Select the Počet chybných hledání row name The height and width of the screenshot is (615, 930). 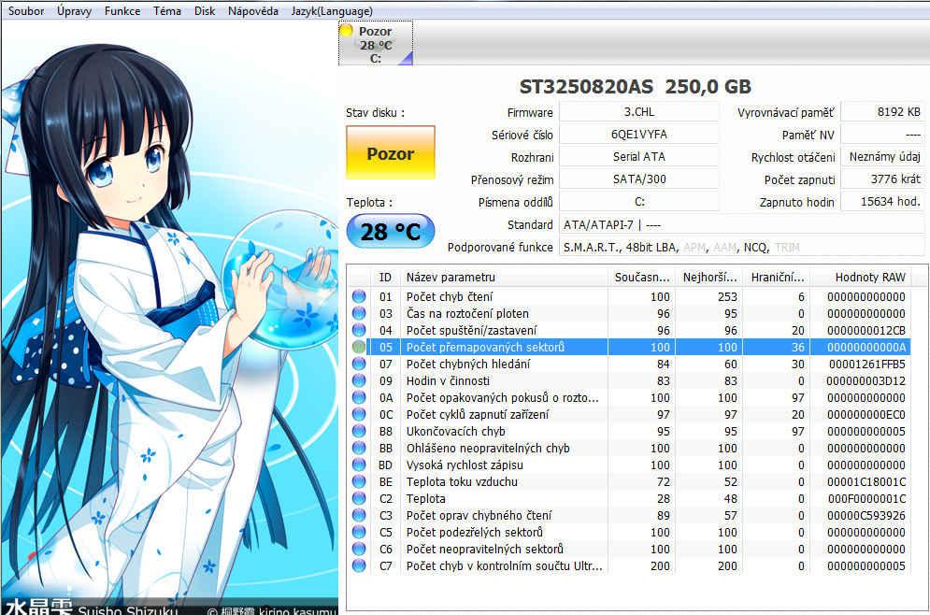(x=468, y=364)
